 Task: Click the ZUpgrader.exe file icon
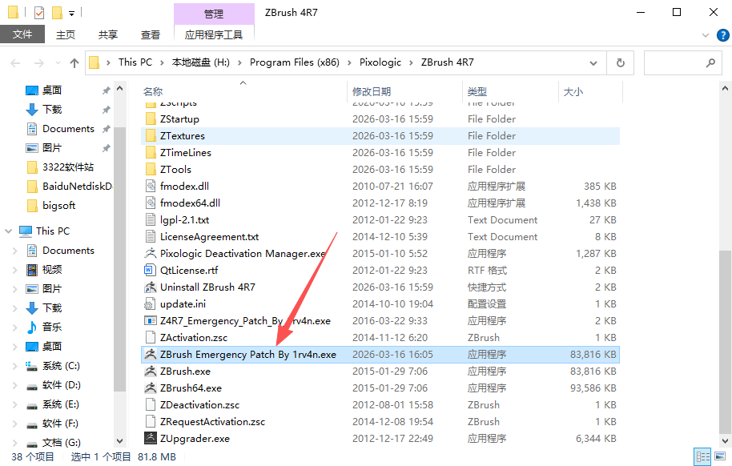point(151,439)
